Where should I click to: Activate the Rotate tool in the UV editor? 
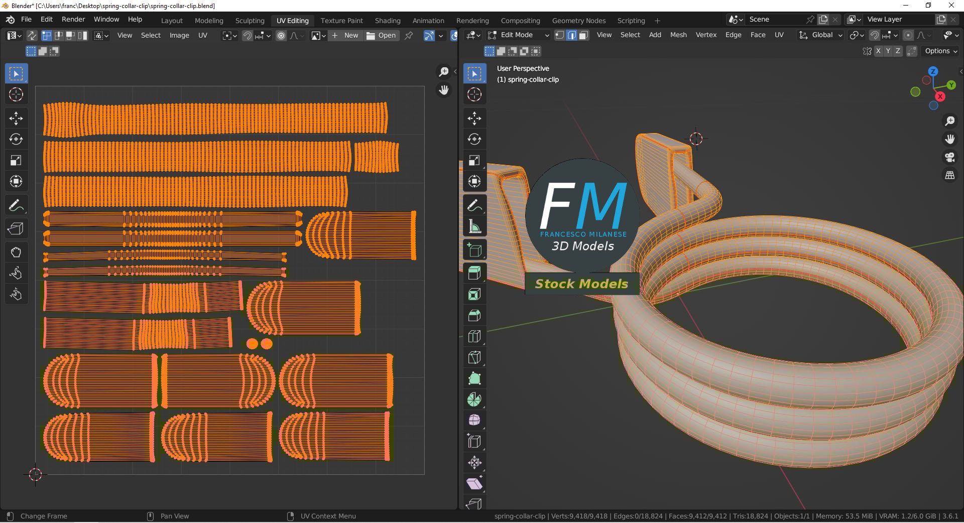[x=16, y=139]
